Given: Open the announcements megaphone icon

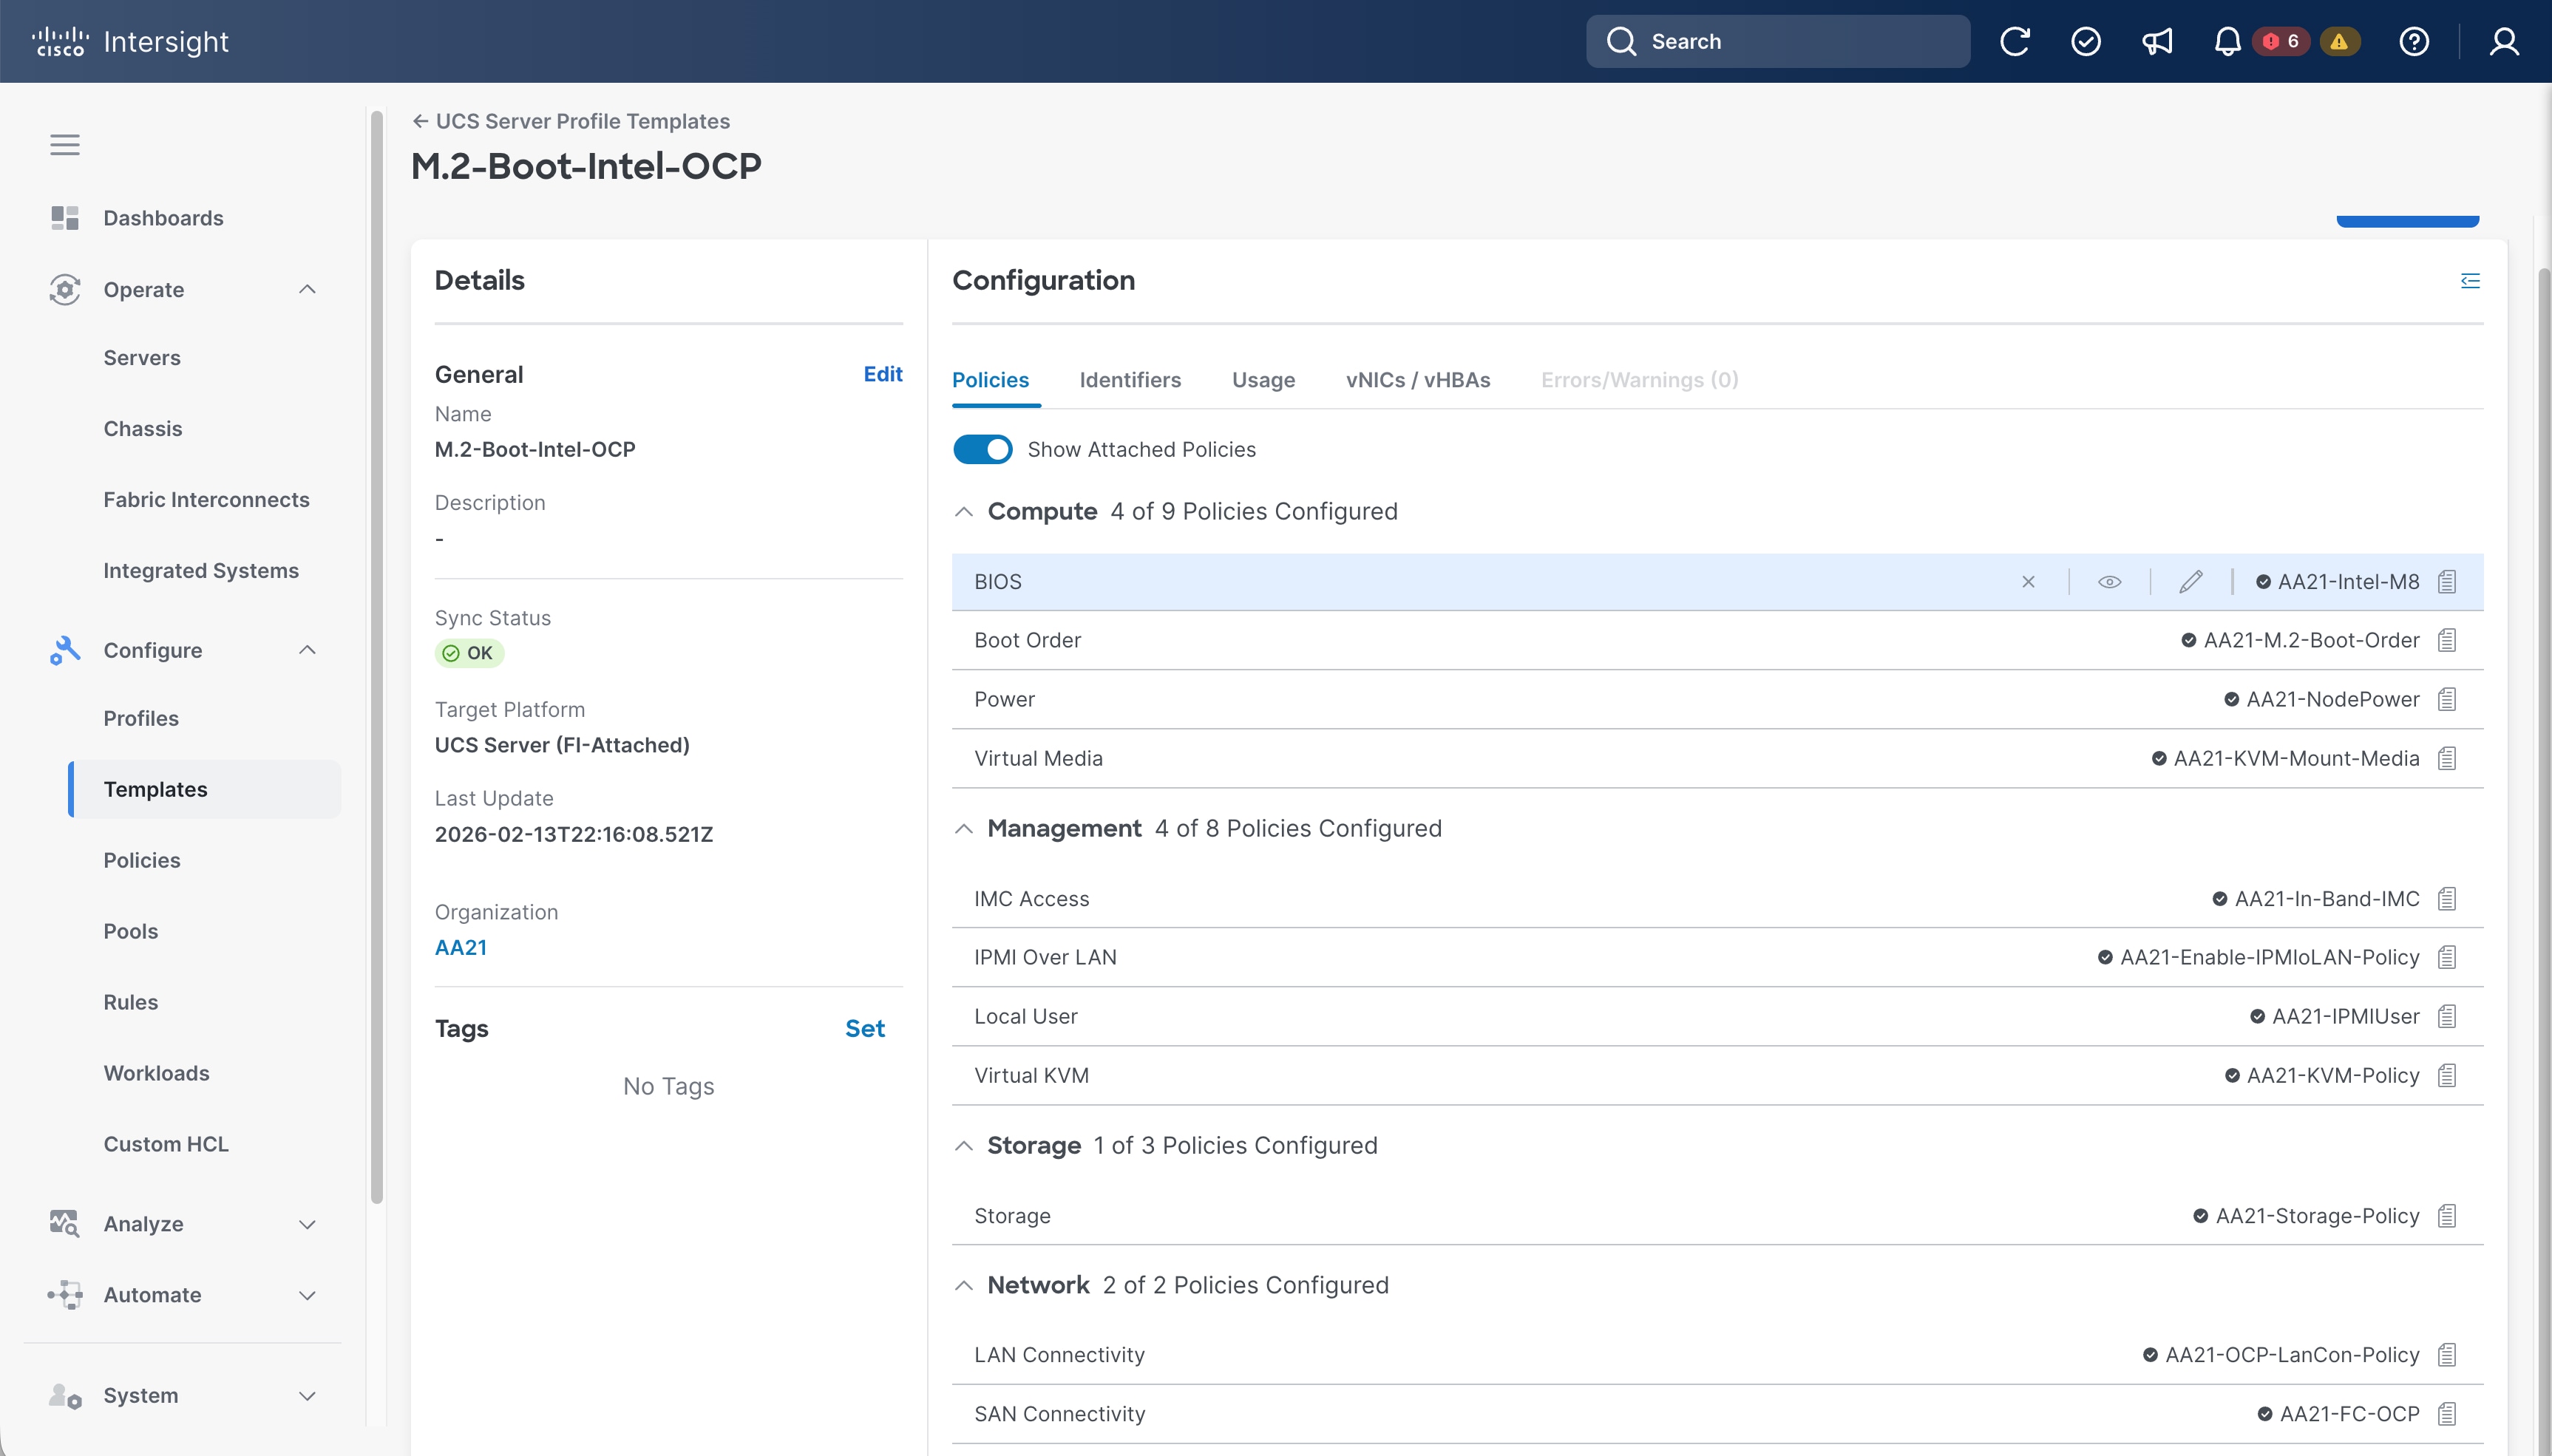Looking at the screenshot, I should (x=2157, y=41).
